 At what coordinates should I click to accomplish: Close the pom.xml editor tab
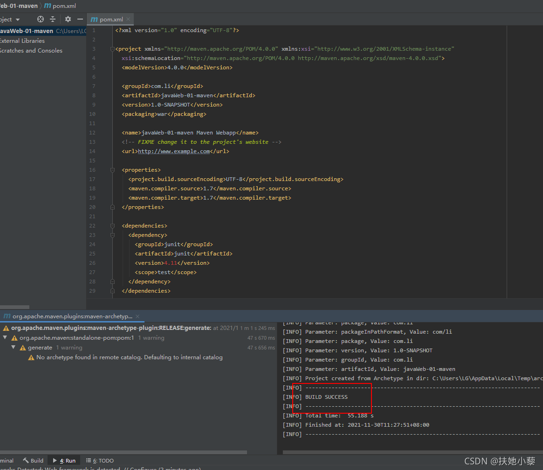128,20
